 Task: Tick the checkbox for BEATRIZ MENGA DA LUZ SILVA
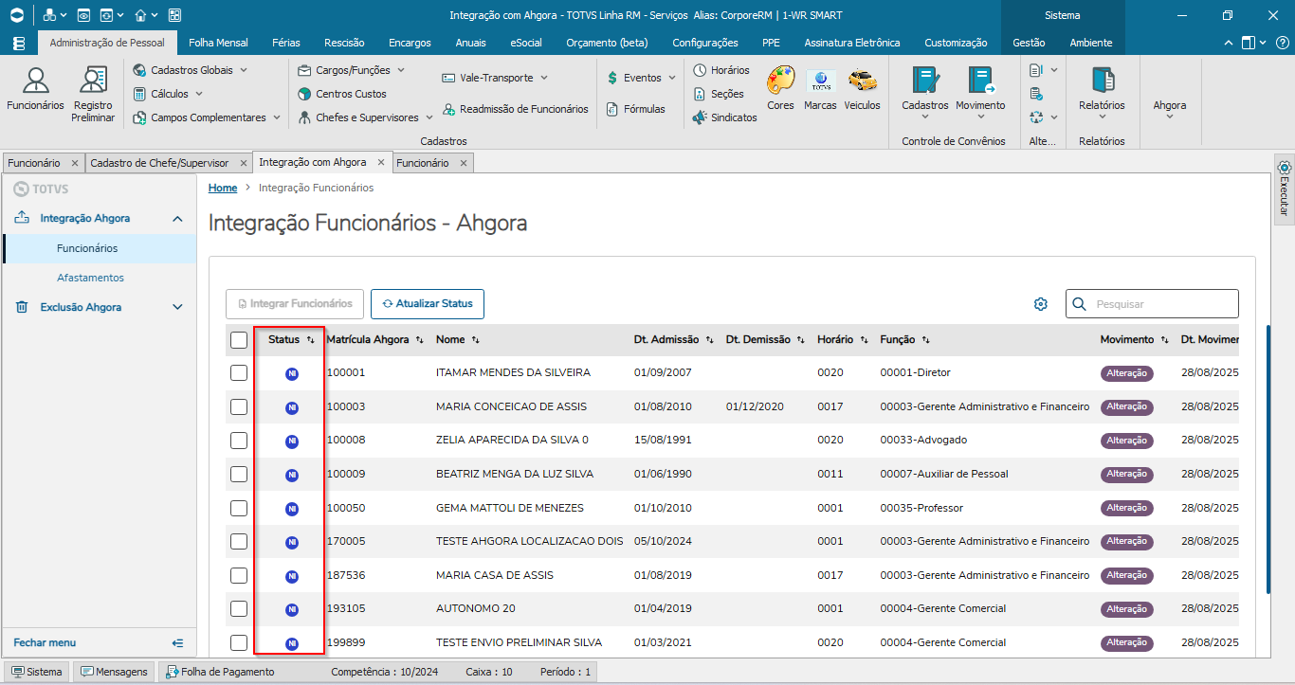[x=239, y=474]
